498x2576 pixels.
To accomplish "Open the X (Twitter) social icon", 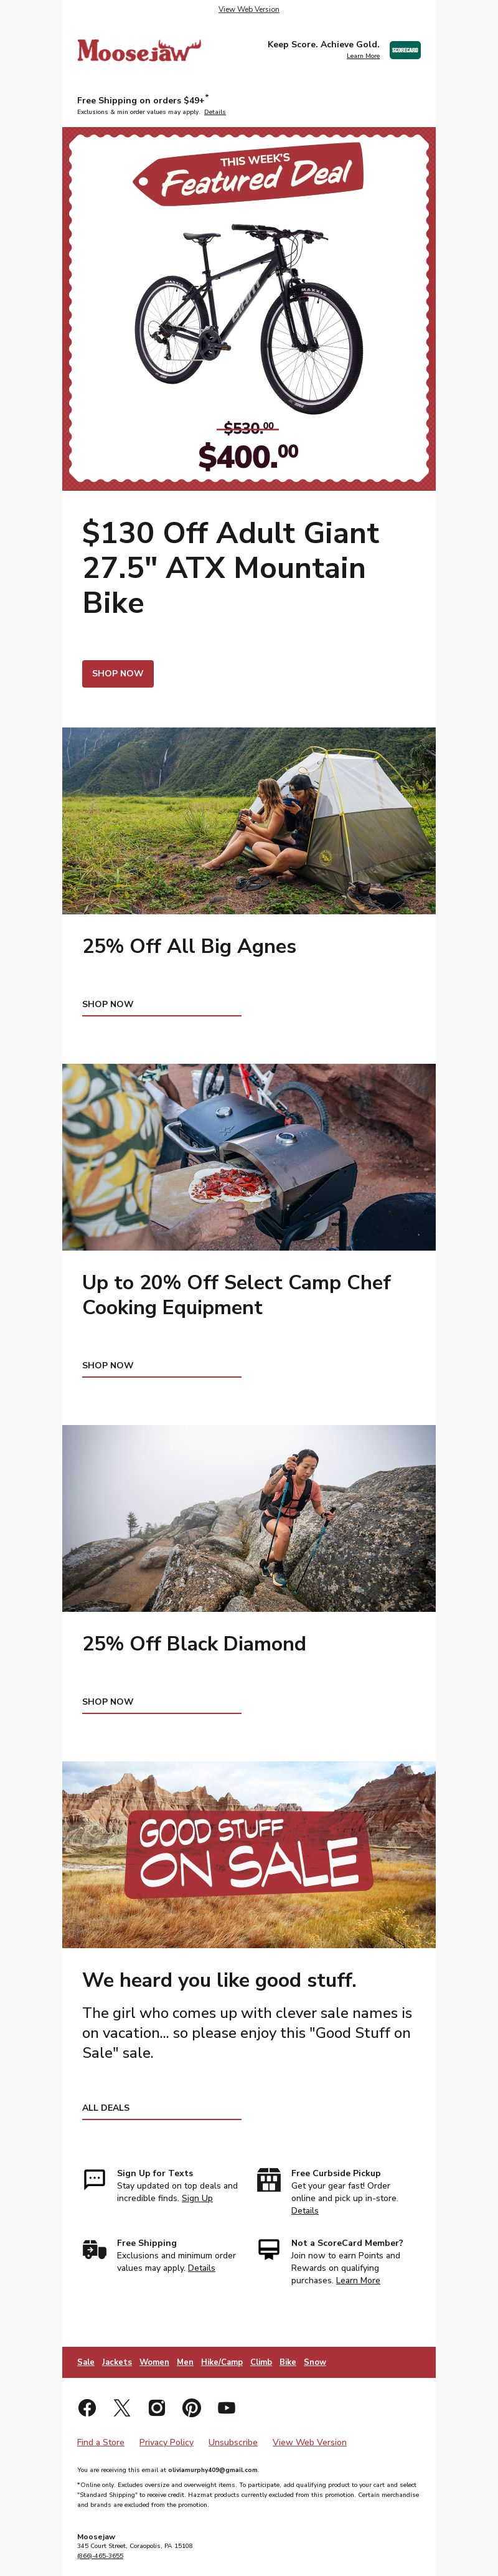I will pos(122,2407).
